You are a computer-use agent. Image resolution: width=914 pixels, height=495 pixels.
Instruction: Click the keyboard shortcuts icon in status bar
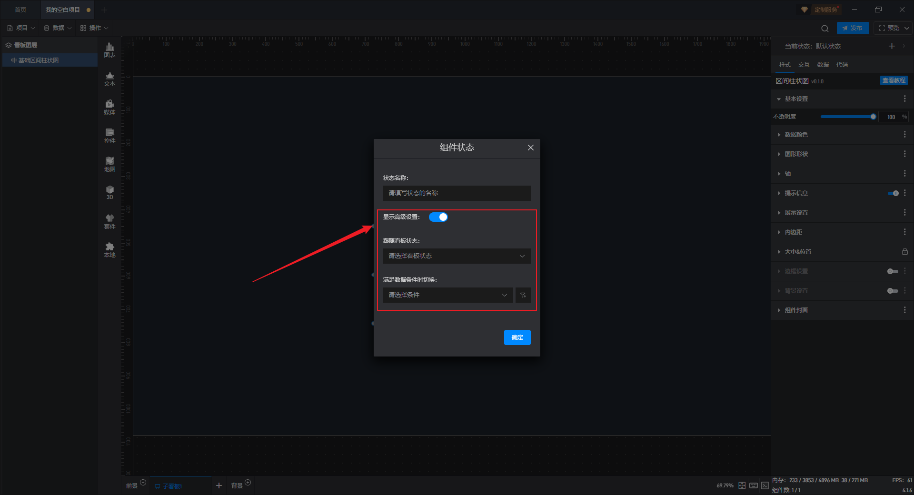pyautogui.click(x=754, y=485)
